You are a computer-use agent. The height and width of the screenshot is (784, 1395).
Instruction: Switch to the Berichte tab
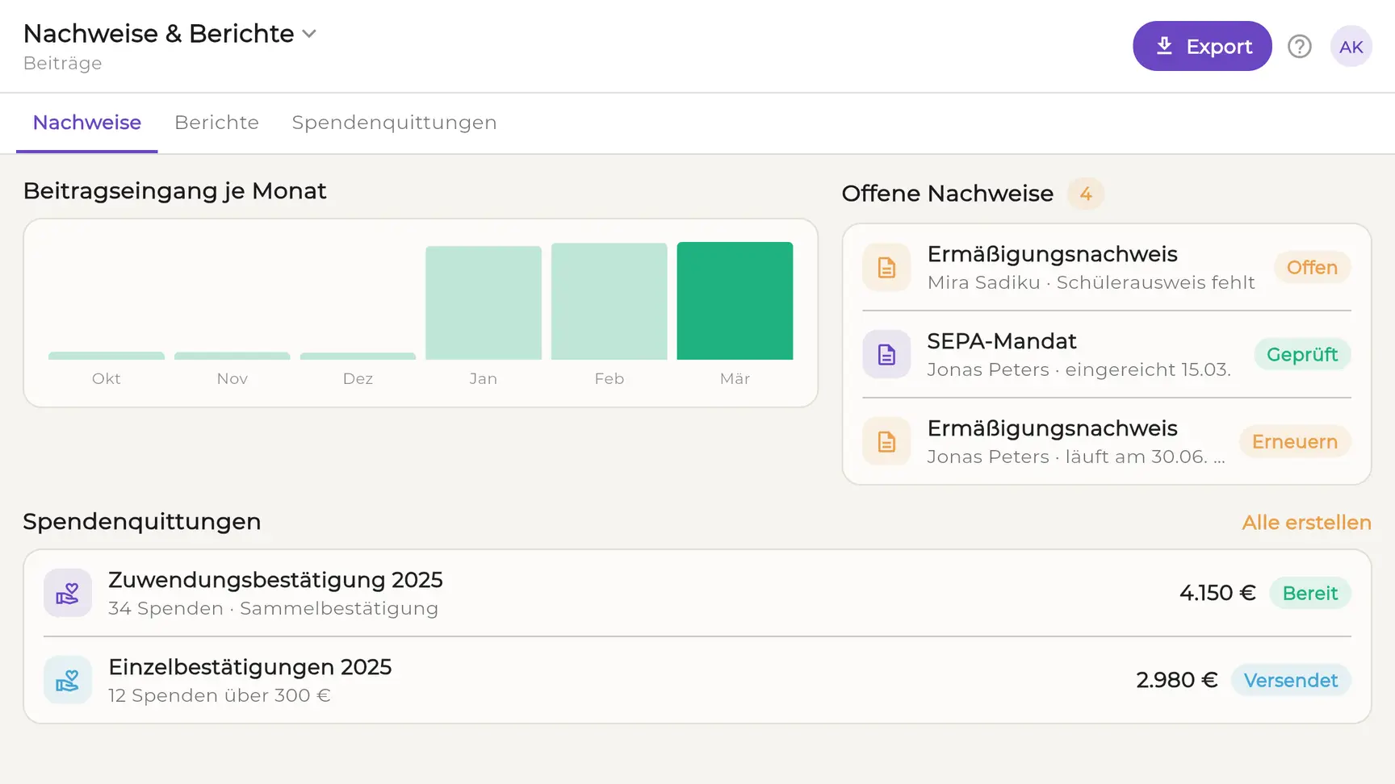[x=216, y=123]
